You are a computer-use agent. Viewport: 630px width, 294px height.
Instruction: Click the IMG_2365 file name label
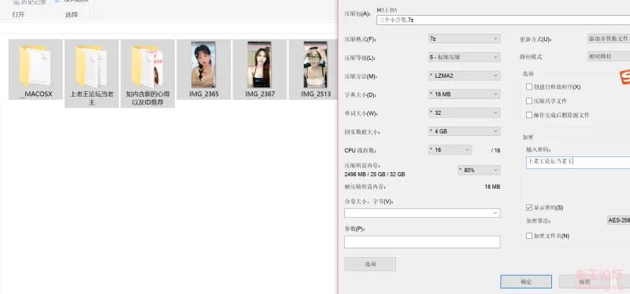(x=204, y=94)
